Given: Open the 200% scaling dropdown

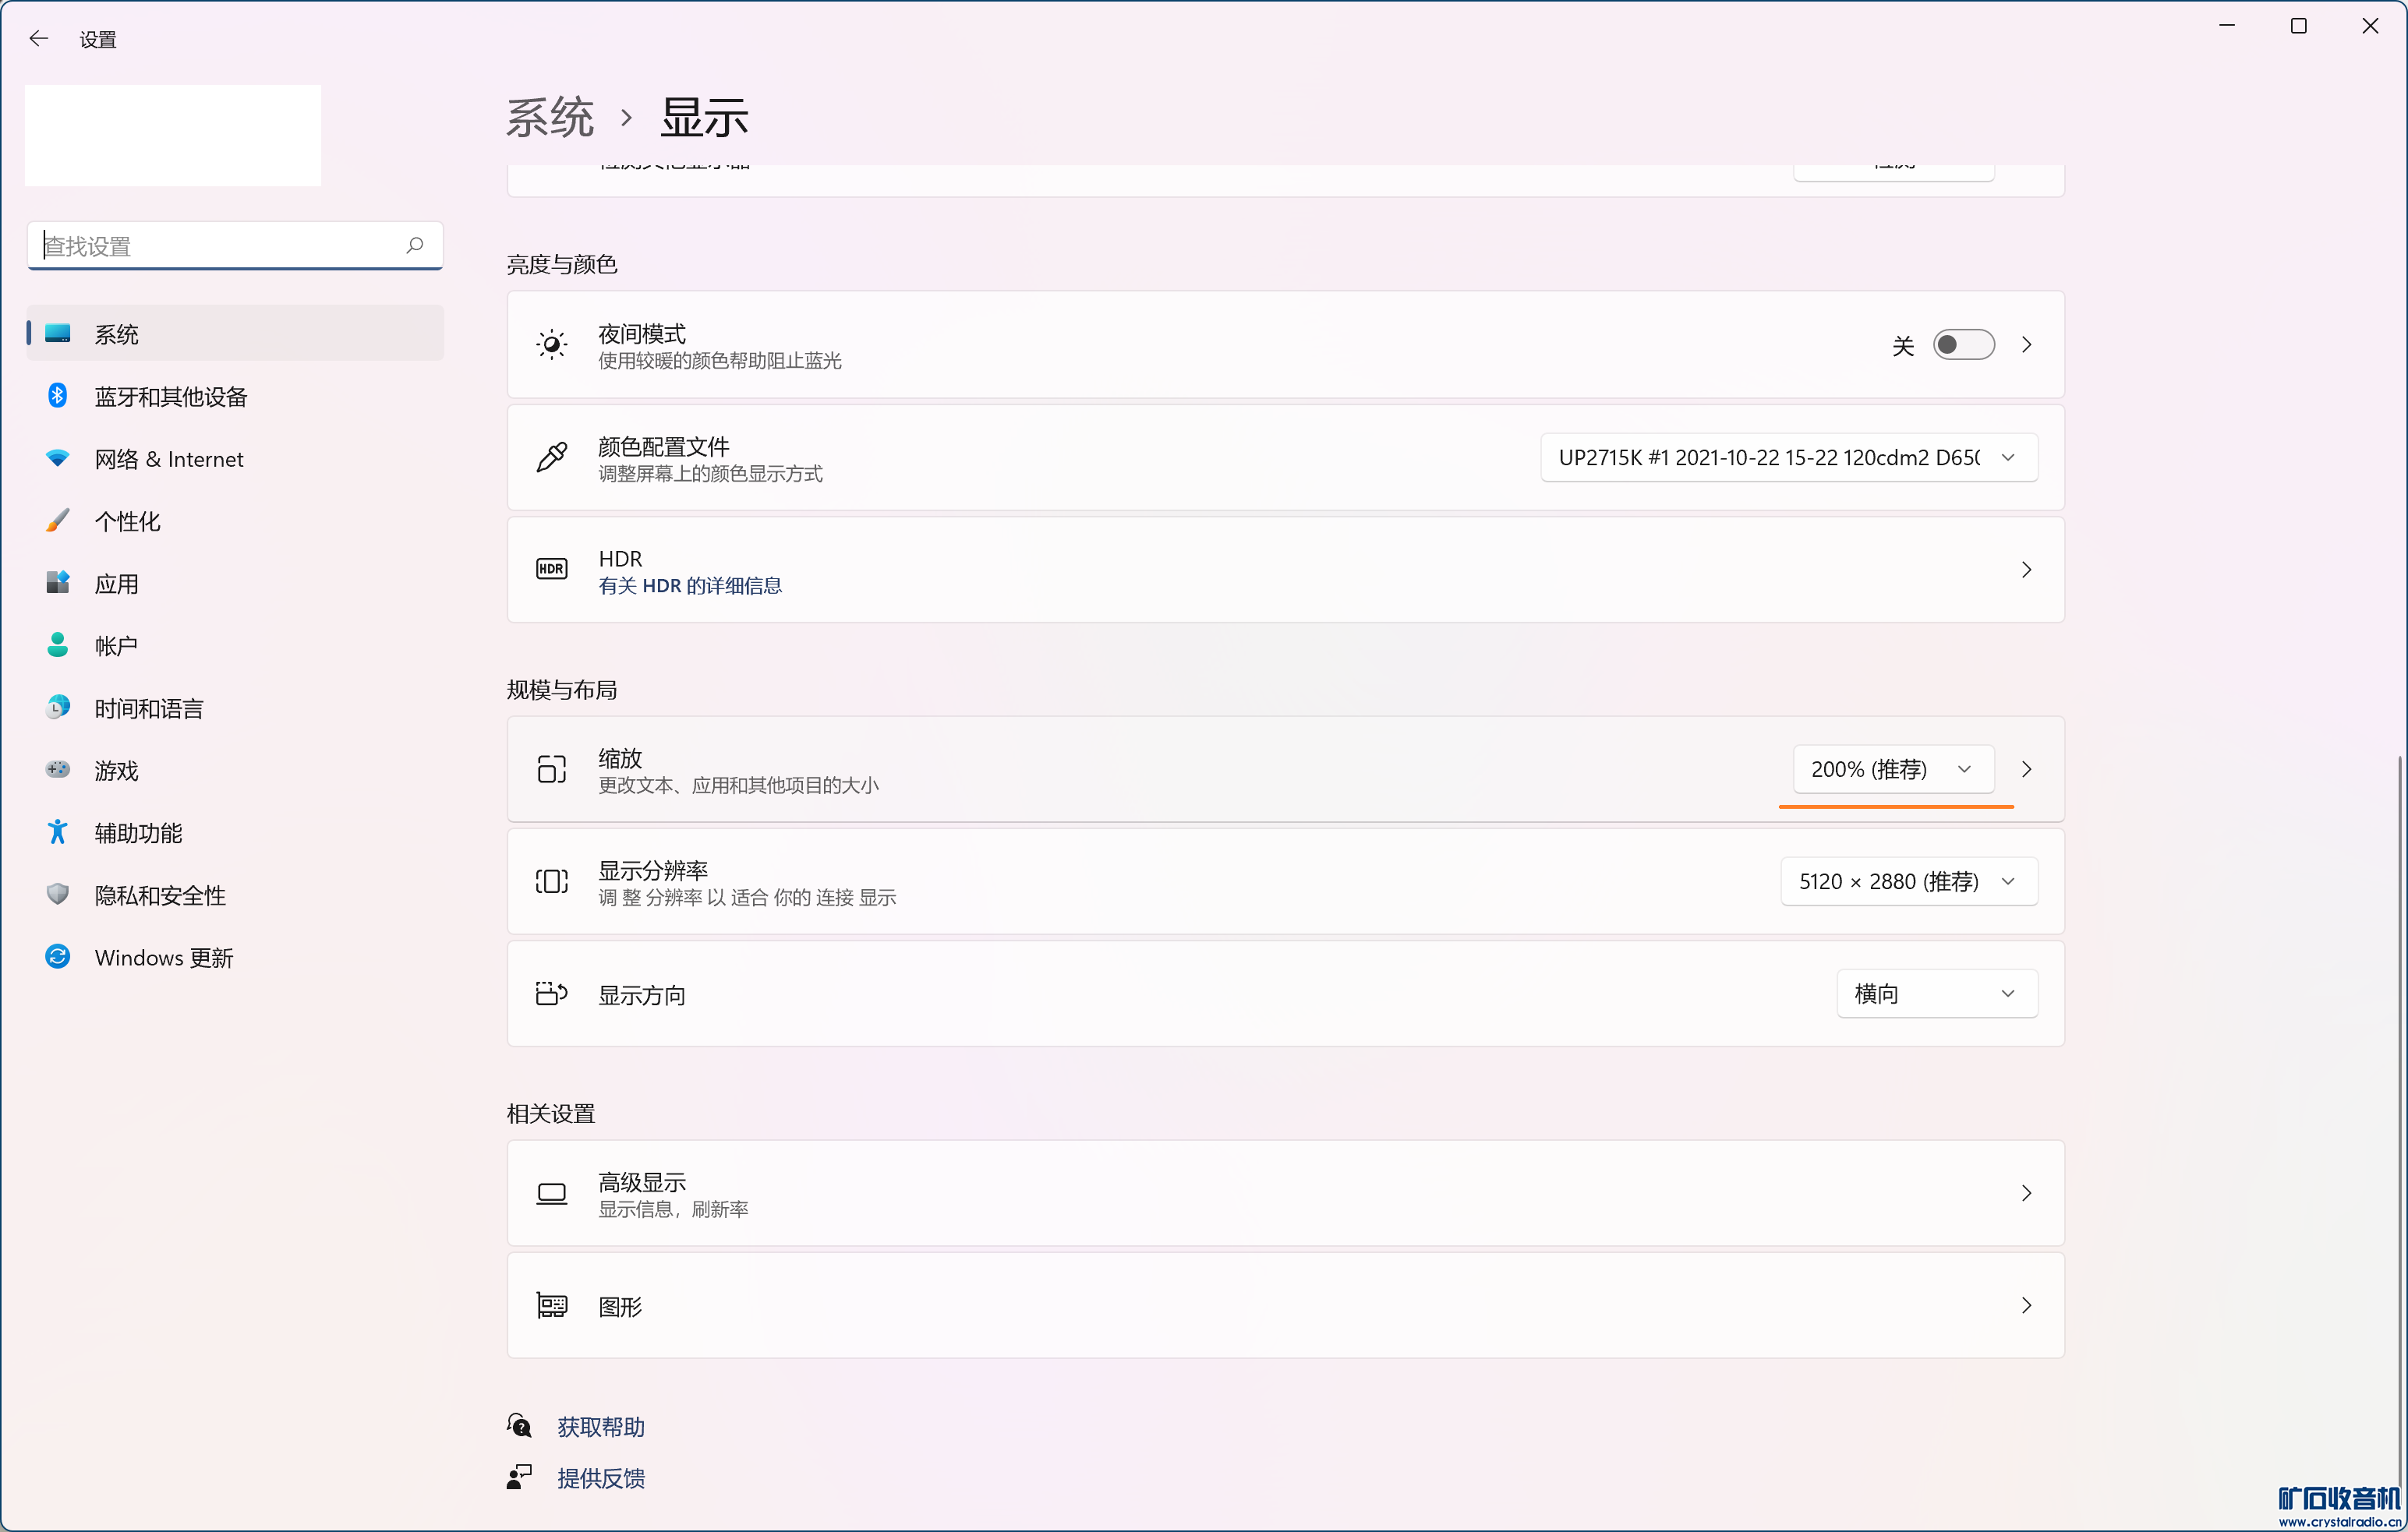Looking at the screenshot, I should (x=1892, y=769).
